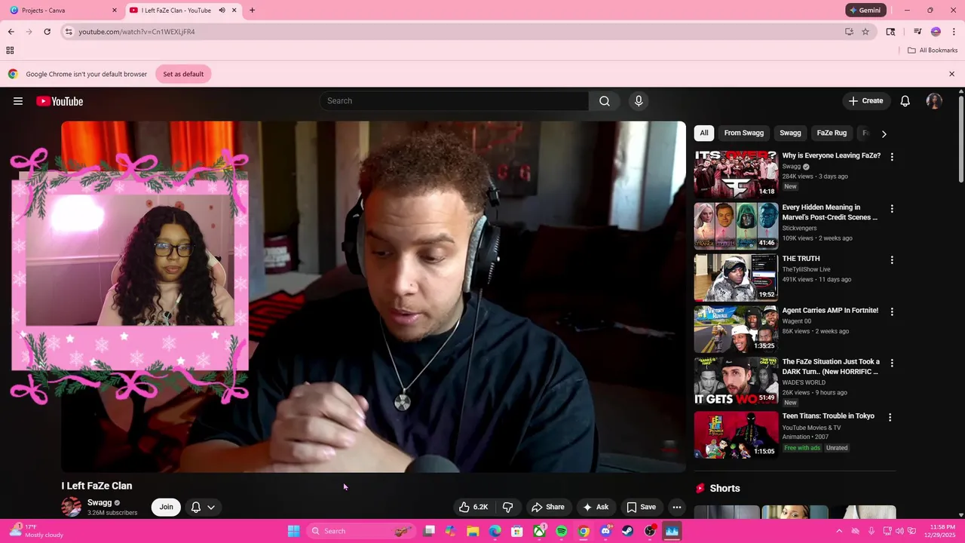Open 'Teen Titans: Trouble in Tokyo' thumbnail
The width and height of the screenshot is (965, 543).
tap(736, 434)
